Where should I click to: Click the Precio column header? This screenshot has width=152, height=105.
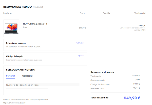[x=82, y=13]
